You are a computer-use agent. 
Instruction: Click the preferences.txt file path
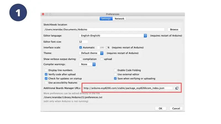pyautogui.click(x=73, y=97)
